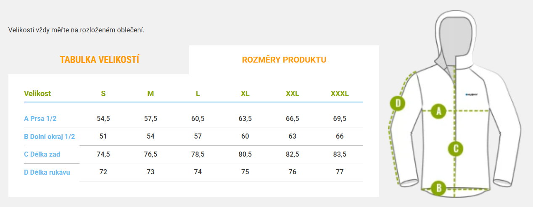Click the green A chest marker
The width and height of the screenshot is (533, 207).
click(x=438, y=111)
